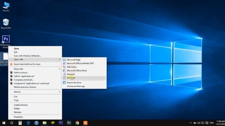Select Copy in the context menu
225x126 pixels.
pos(35,100)
